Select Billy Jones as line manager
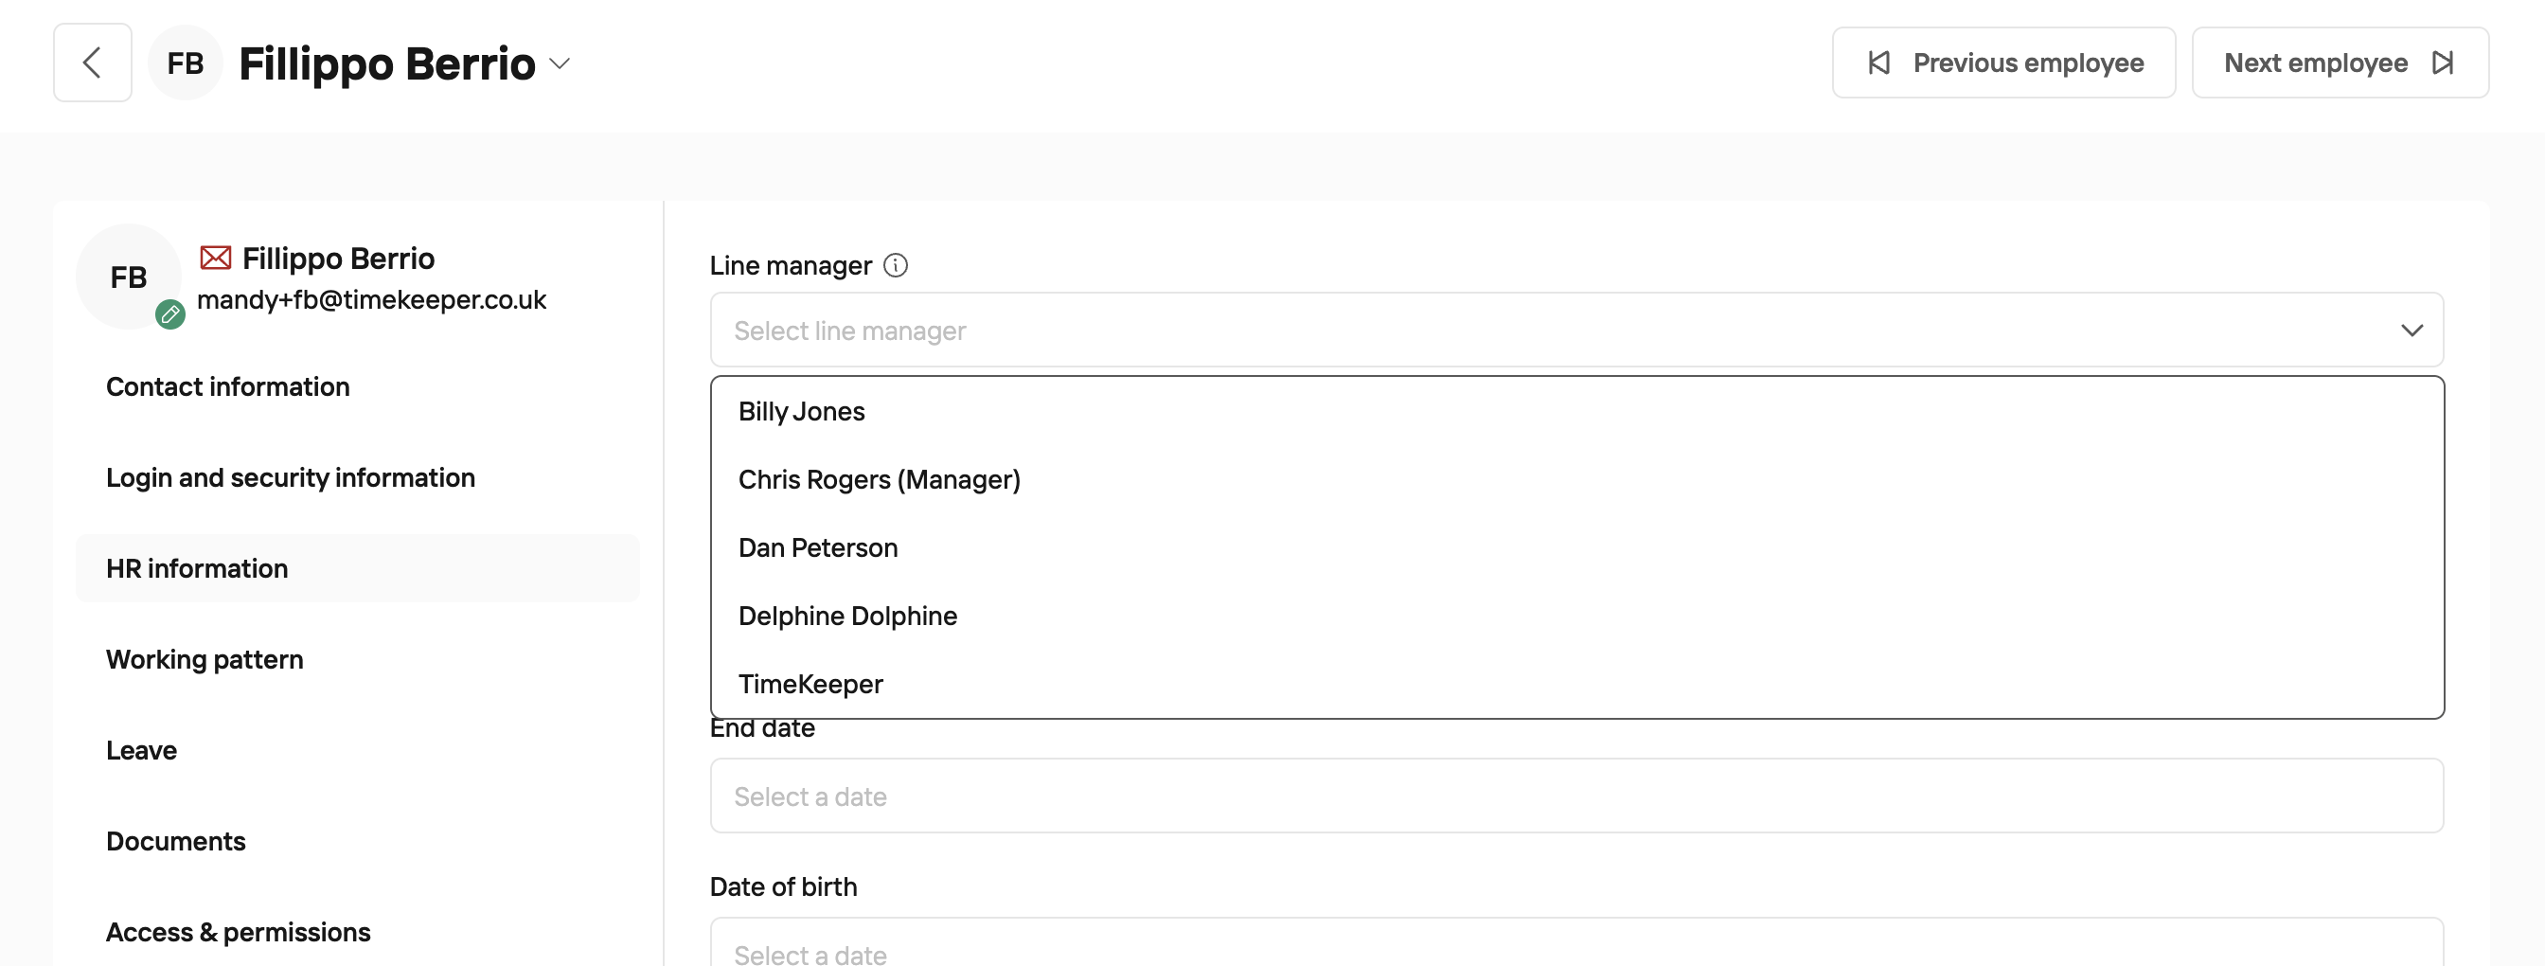Screen dimensions: 2545x966 (1575, 411)
